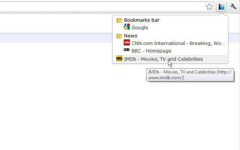Click the bookmark star icon in address bar
Screen dimensions: 240x150
click(209, 7)
